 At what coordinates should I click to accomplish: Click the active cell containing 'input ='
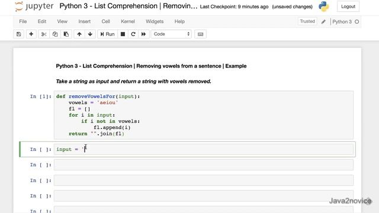point(204,149)
